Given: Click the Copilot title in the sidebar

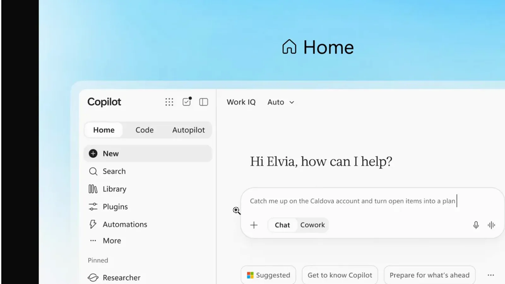Looking at the screenshot, I should tap(104, 102).
